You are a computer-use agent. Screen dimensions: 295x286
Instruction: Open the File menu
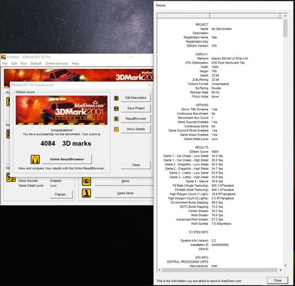click(5, 63)
